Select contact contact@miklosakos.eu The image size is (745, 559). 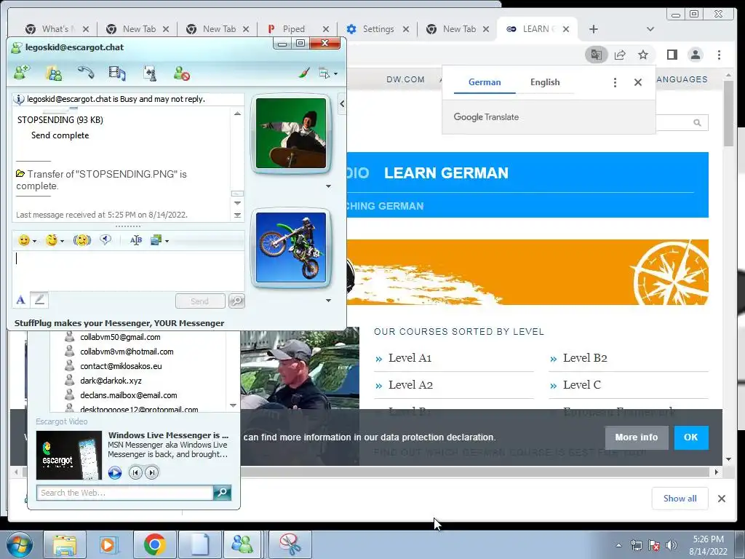[x=121, y=366]
